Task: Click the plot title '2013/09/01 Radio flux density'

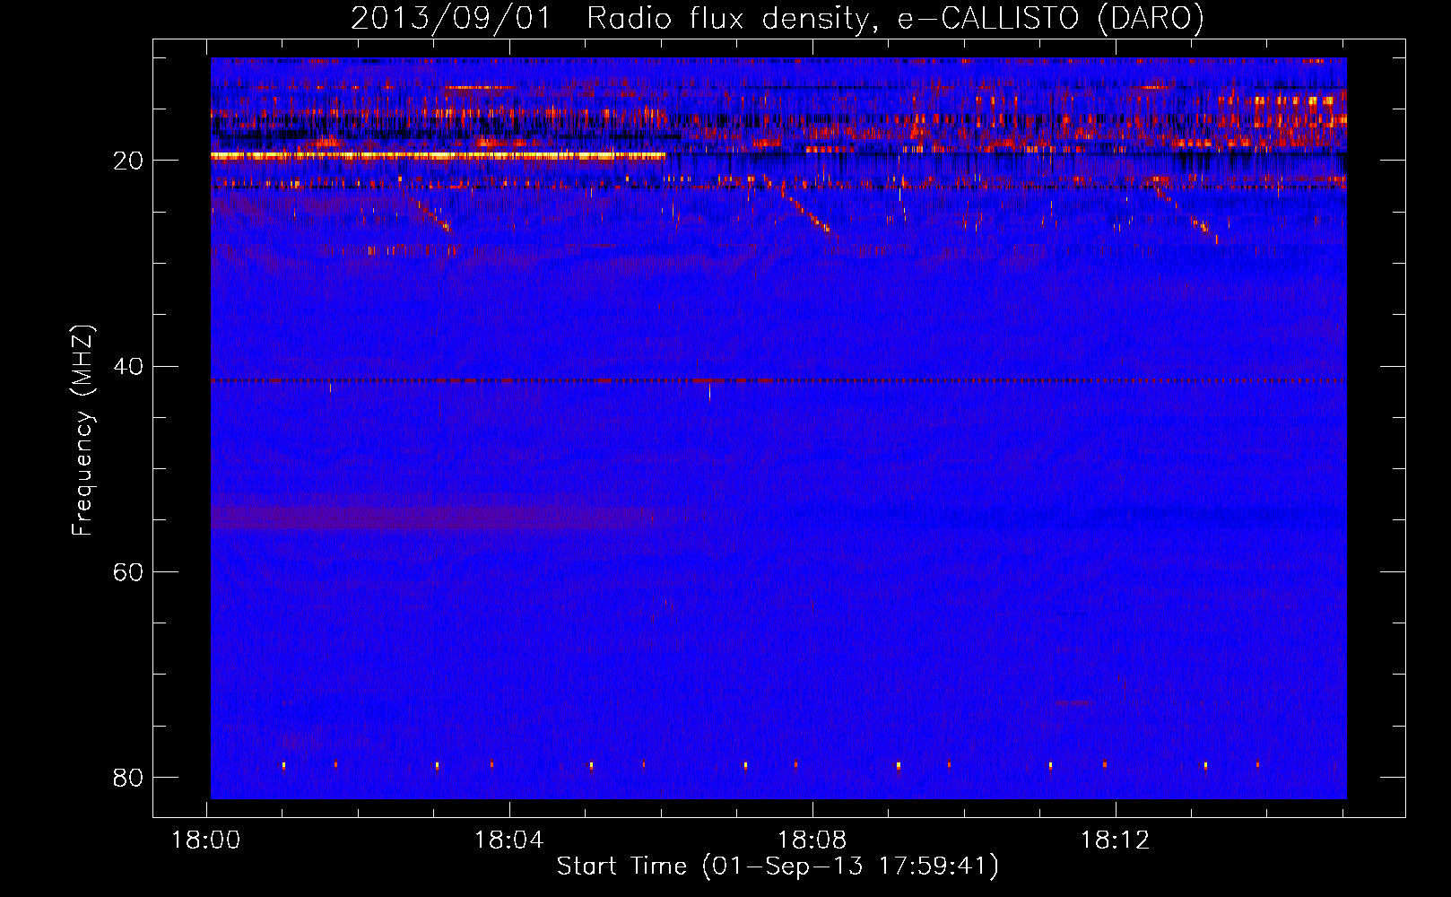Action: (x=612, y=18)
